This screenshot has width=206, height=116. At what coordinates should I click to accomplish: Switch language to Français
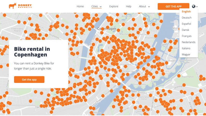pos(186,36)
